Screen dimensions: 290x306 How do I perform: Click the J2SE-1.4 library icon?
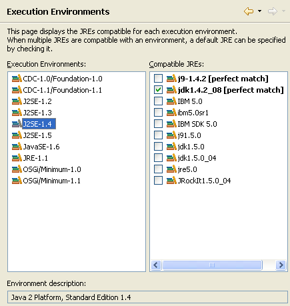point(17,124)
